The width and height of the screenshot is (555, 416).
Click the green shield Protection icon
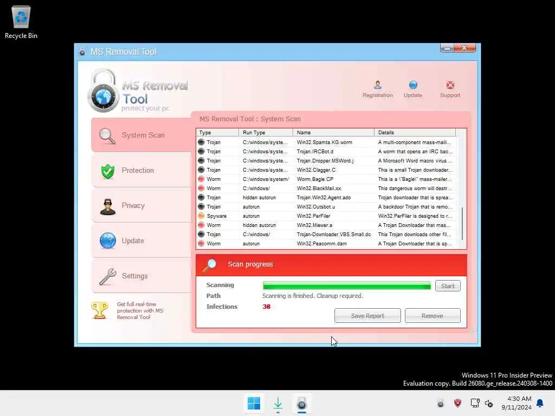pyautogui.click(x=108, y=171)
